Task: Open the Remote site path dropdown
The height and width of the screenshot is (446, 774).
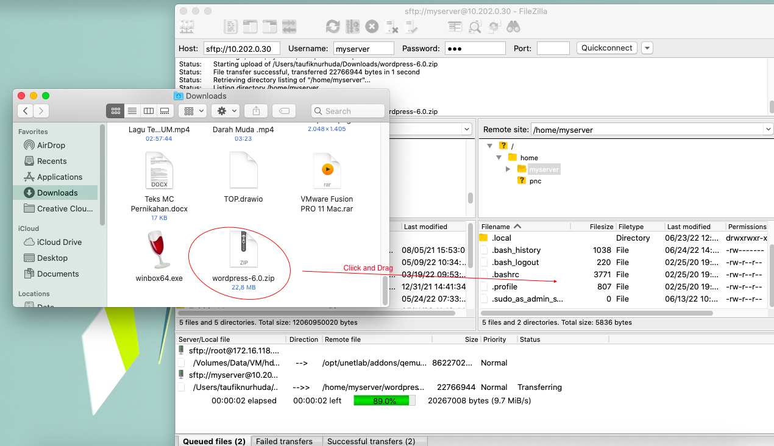Action: click(767, 129)
